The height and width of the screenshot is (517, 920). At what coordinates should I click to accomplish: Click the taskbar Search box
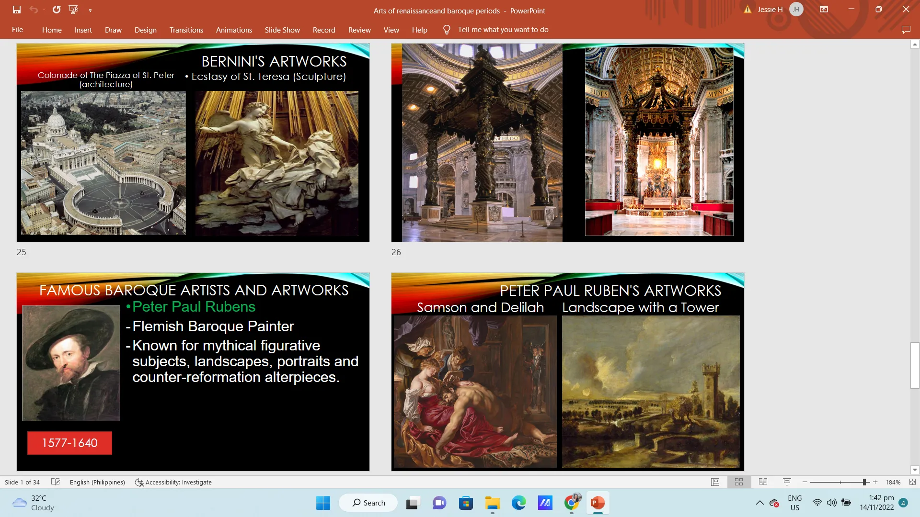[368, 503]
